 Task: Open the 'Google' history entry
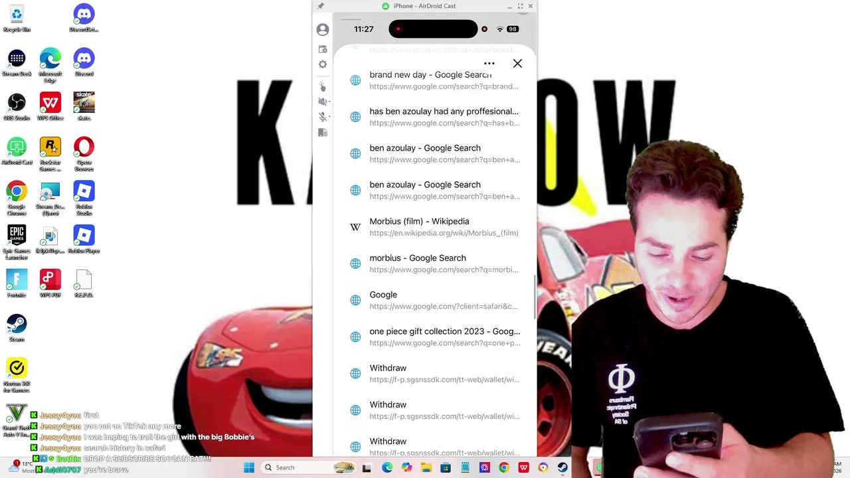click(435, 300)
